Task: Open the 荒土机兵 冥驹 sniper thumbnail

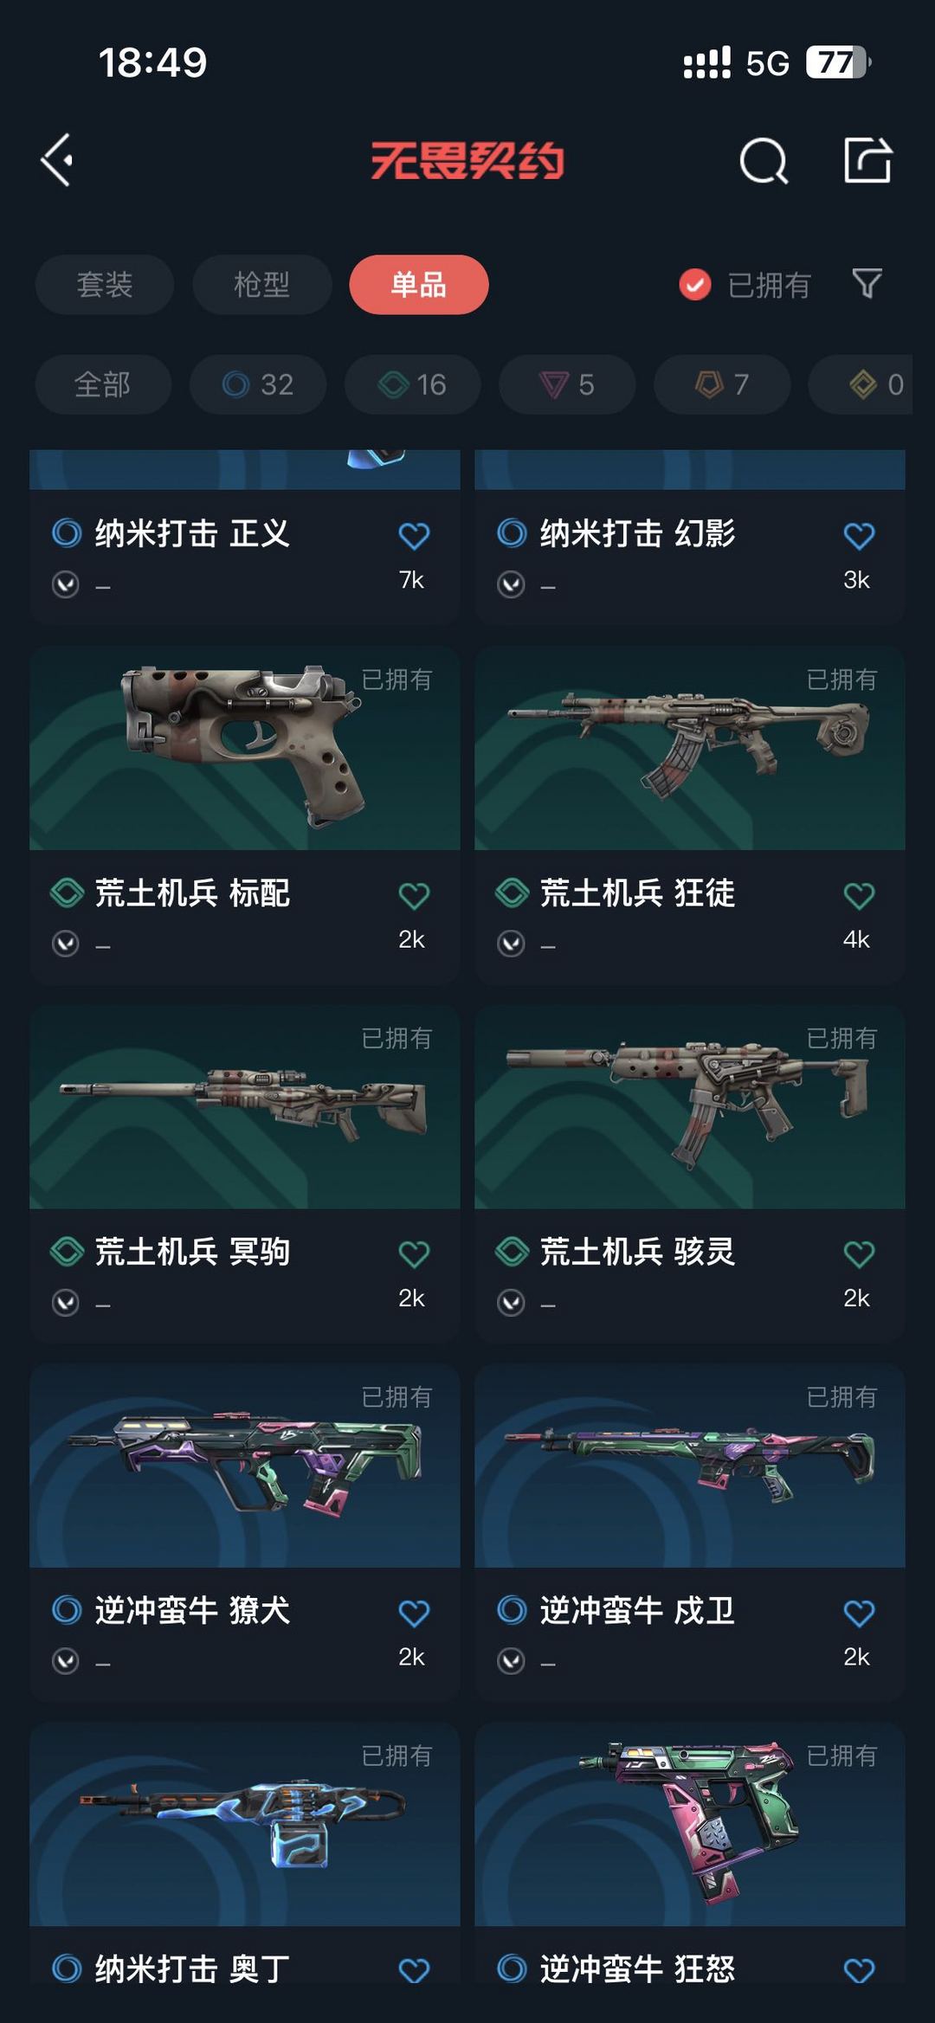Action: tap(245, 1107)
